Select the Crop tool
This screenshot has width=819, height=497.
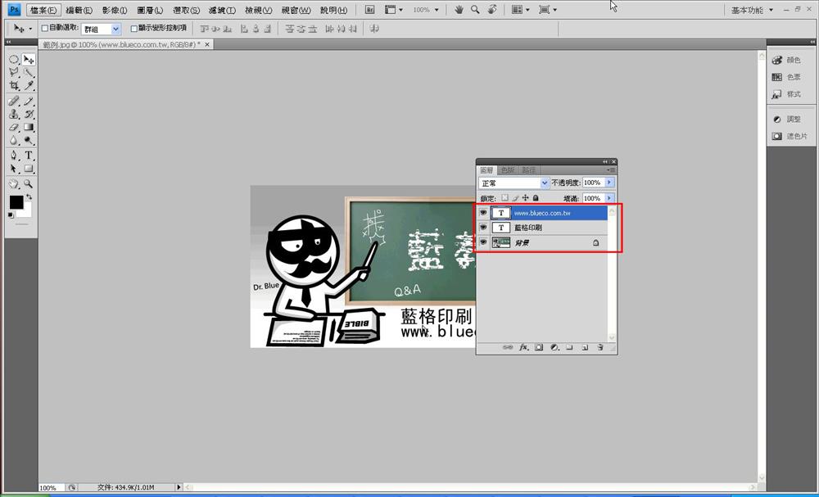coord(14,86)
